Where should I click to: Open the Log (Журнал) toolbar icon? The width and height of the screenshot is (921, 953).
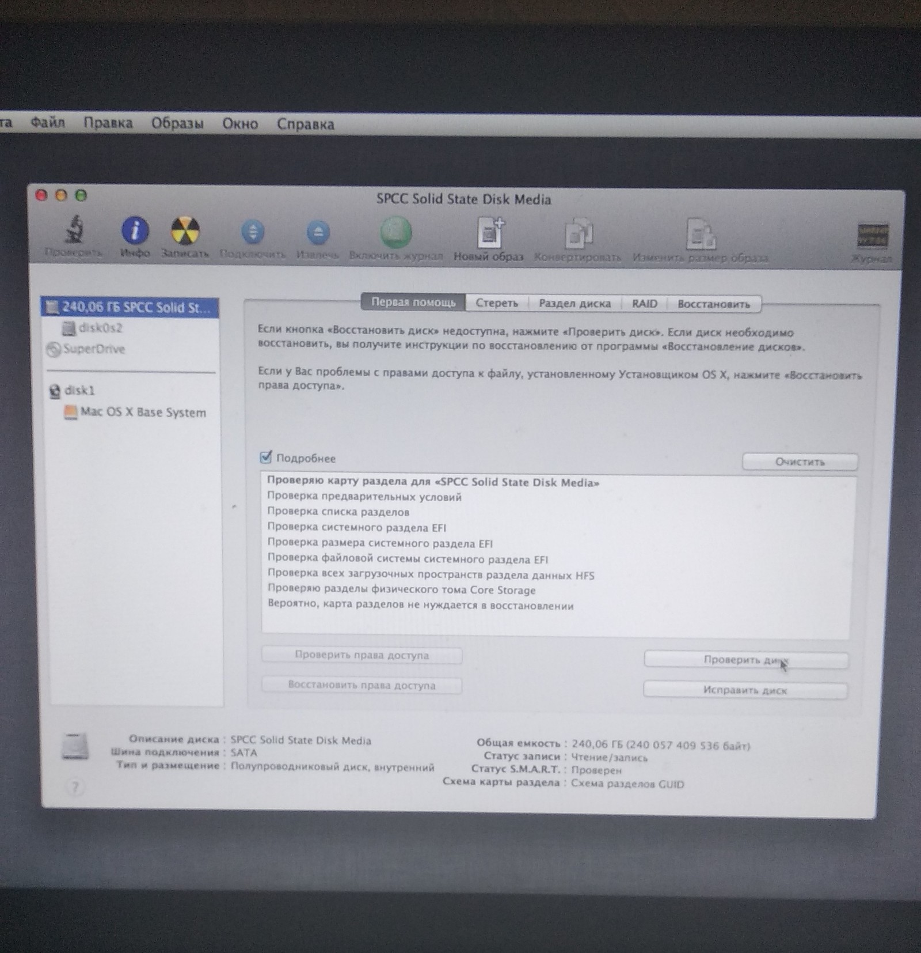[x=872, y=236]
